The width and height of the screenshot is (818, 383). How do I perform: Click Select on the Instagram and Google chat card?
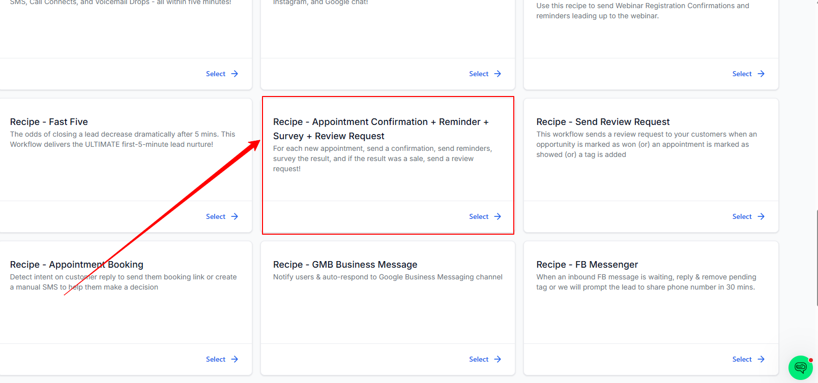tap(485, 74)
